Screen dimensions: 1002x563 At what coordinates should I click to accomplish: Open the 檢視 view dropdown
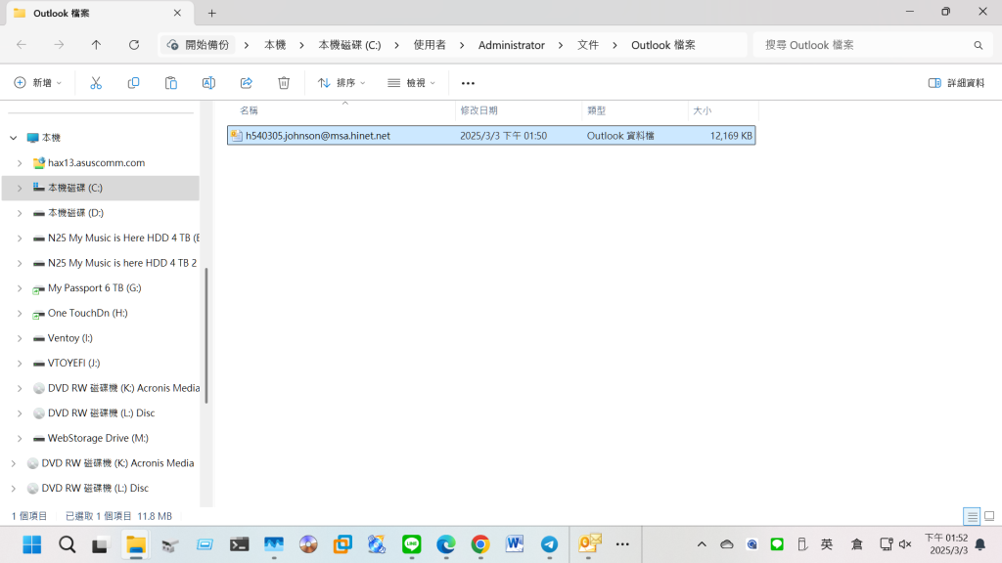click(412, 83)
